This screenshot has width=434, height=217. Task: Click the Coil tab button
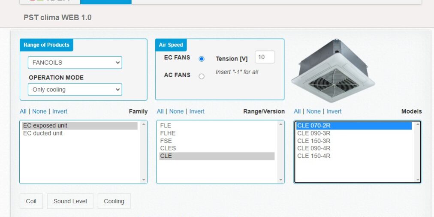pos(31,201)
